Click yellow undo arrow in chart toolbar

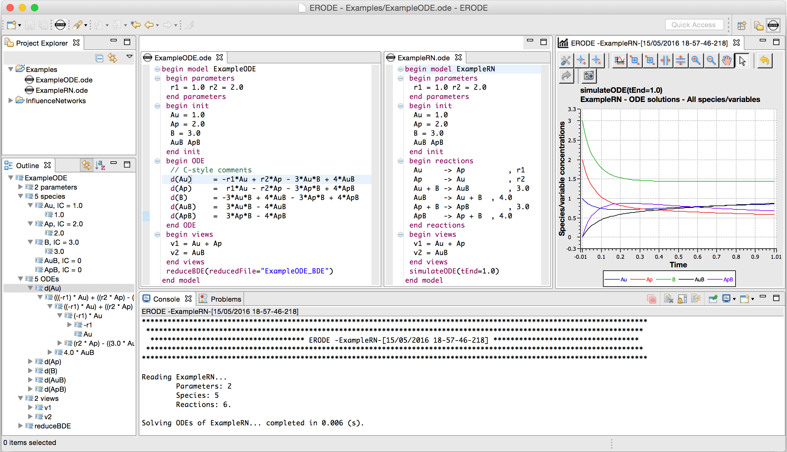tap(764, 60)
